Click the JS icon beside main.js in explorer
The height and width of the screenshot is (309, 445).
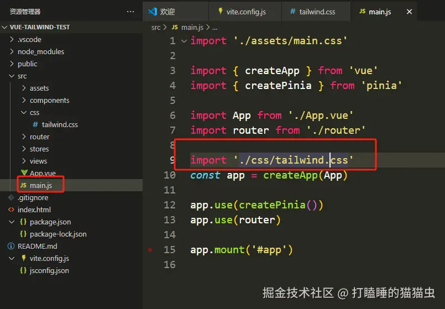pyautogui.click(x=23, y=185)
